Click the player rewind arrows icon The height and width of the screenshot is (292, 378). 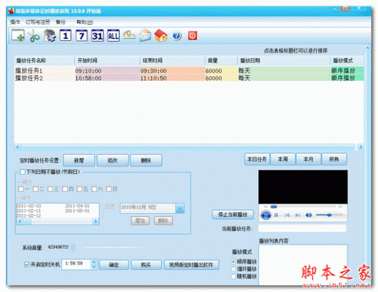pos(265,206)
